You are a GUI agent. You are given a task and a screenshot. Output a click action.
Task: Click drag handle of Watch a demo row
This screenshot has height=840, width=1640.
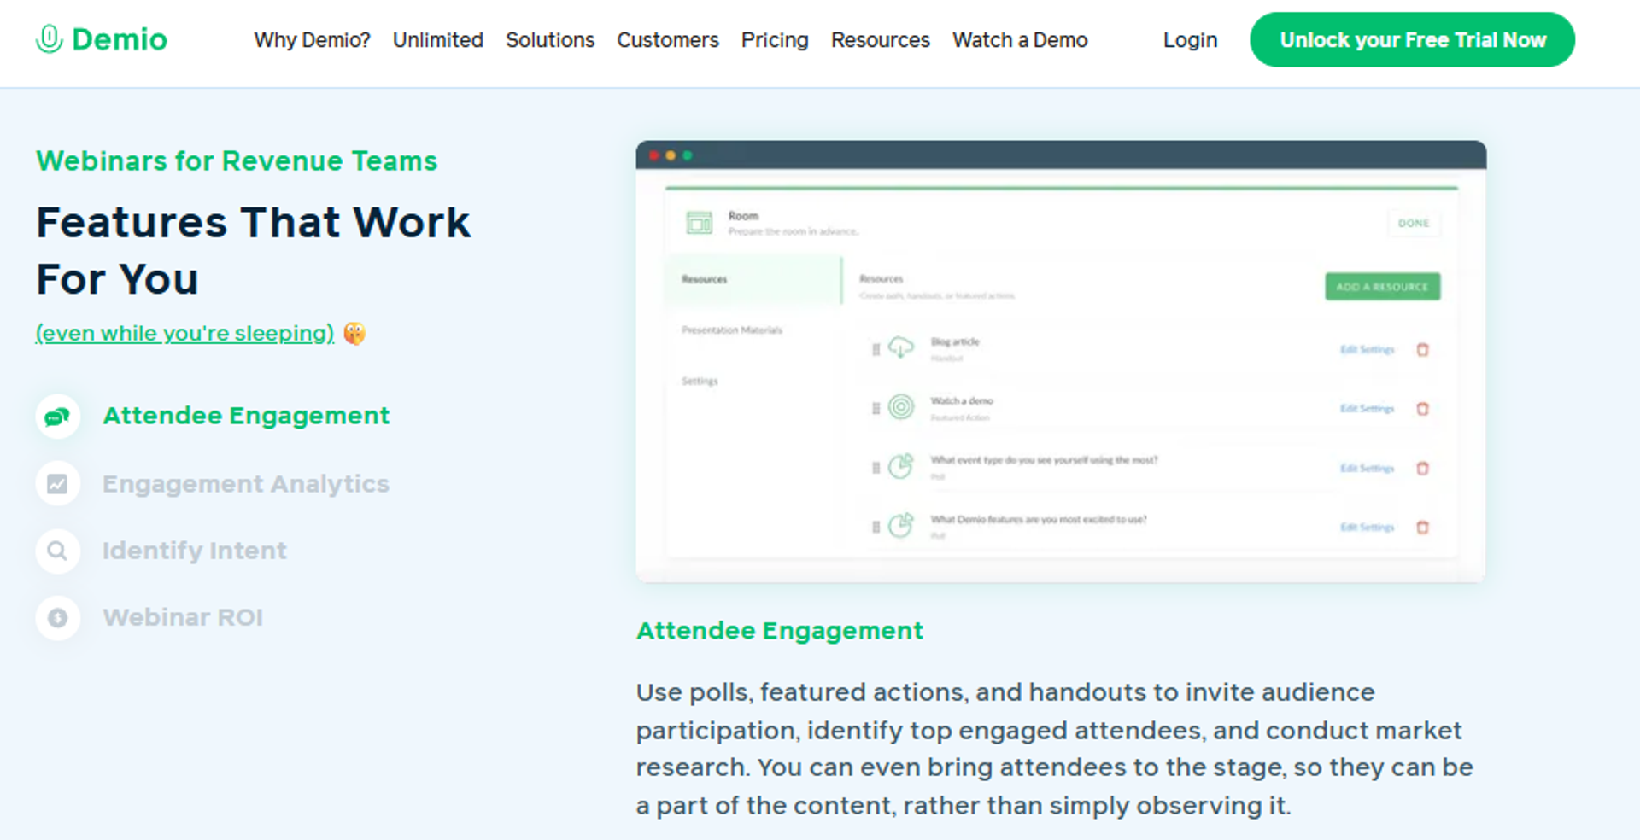click(x=876, y=408)
